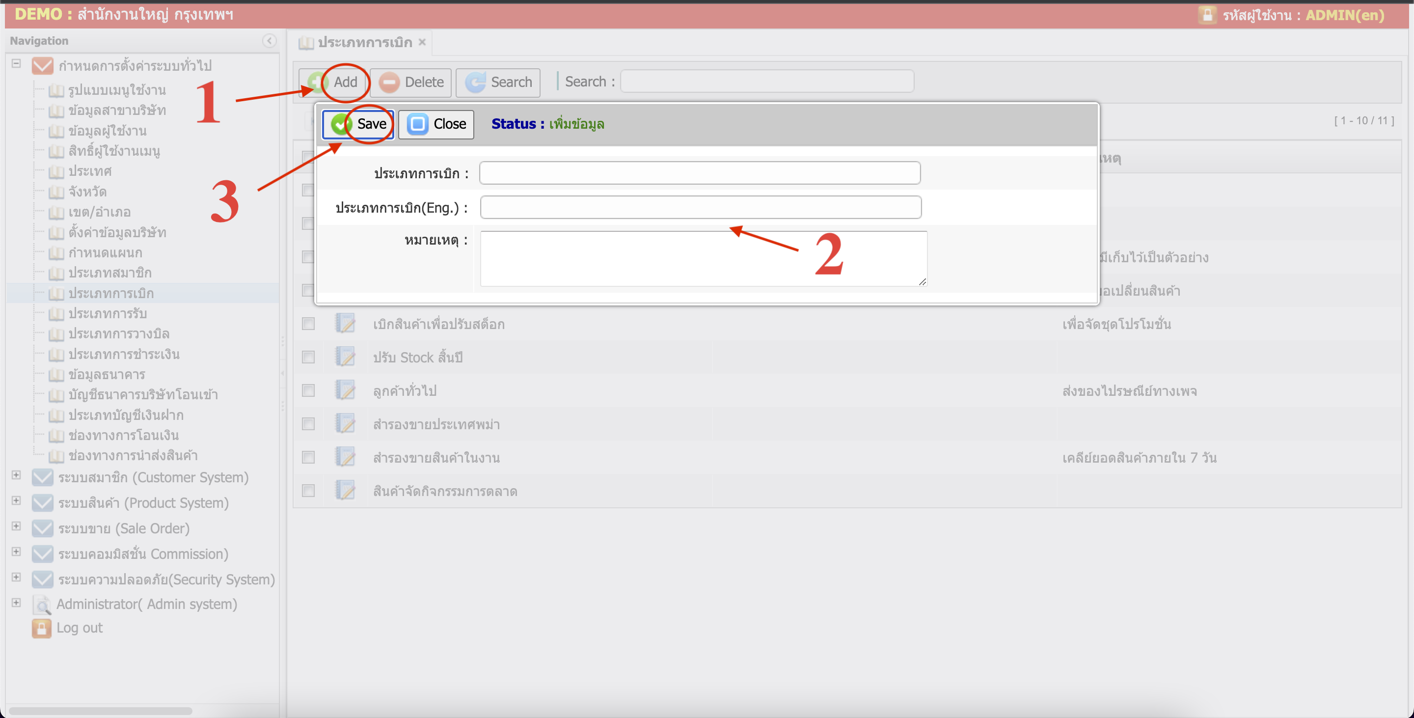Expand ระบบขาย (Sale Order) tree node
This screenshot has width=1414, height=718.
coord(16,526)
